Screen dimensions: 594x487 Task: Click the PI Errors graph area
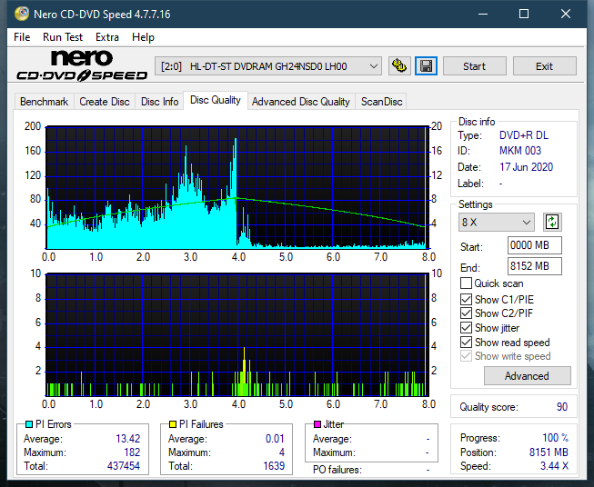[x=237, y=187]
